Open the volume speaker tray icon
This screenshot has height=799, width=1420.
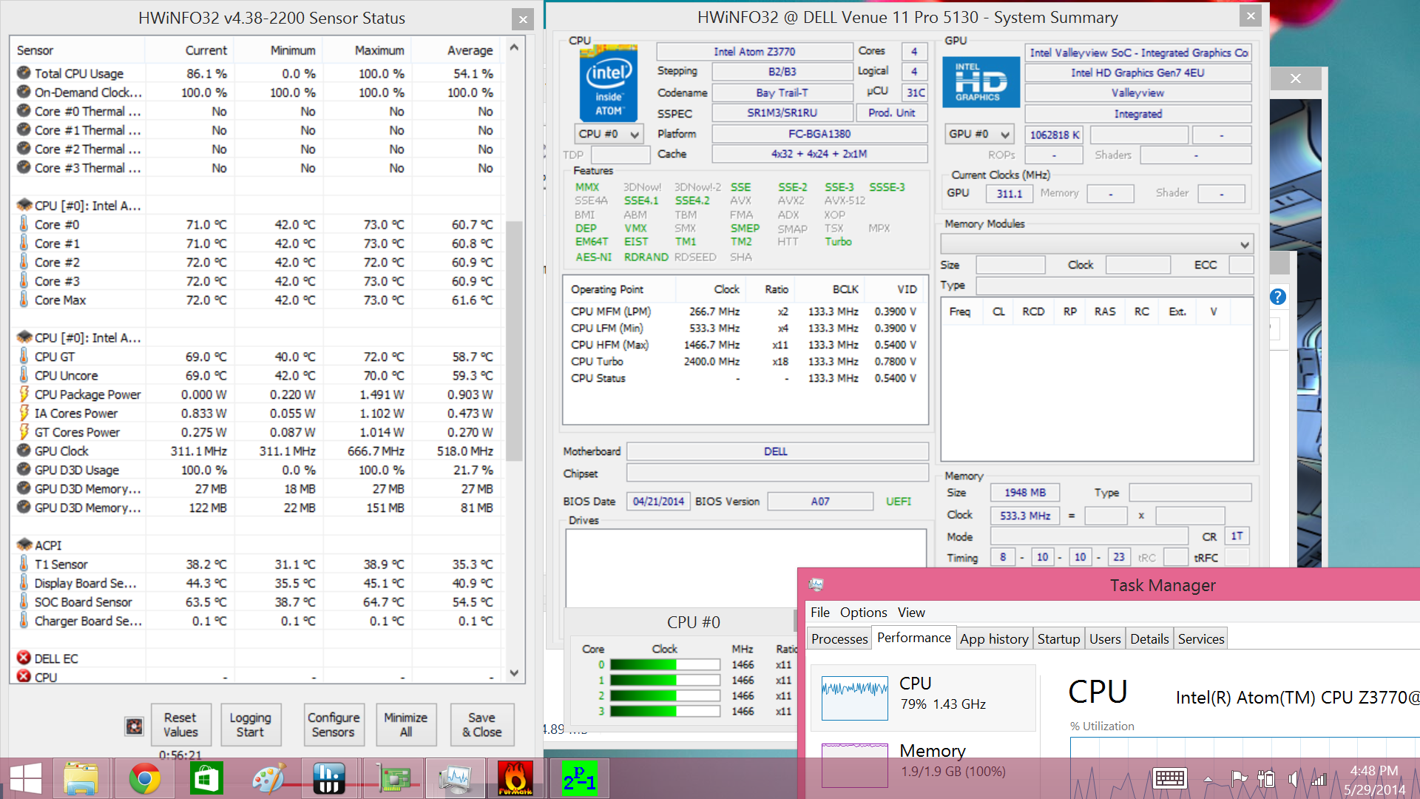point(1293,778)
